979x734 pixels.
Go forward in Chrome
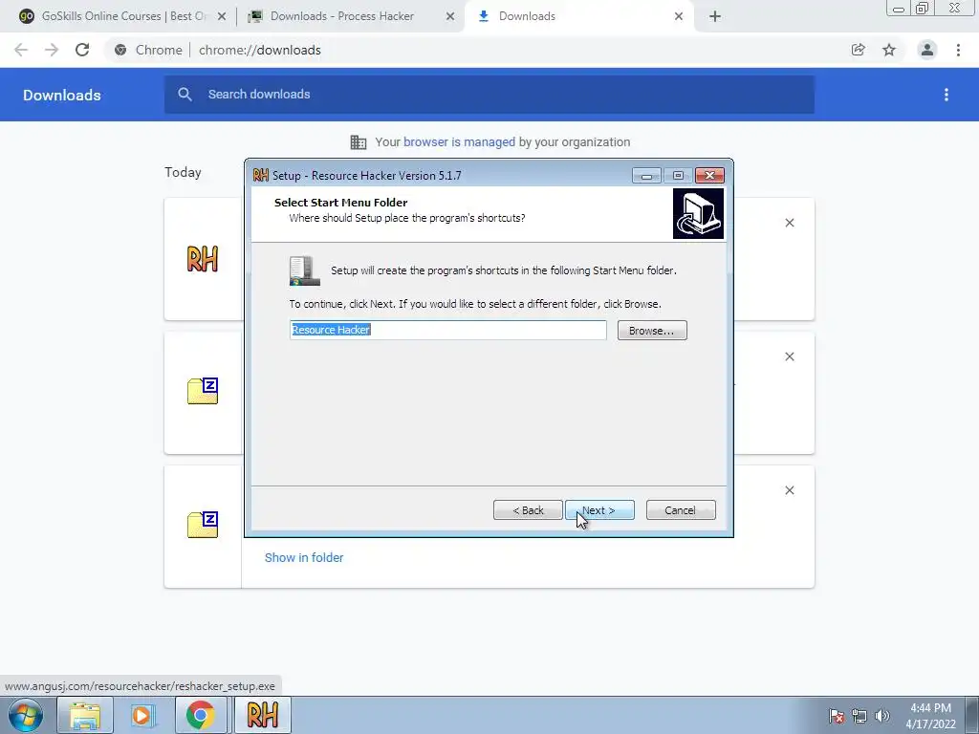pos(52,50)
